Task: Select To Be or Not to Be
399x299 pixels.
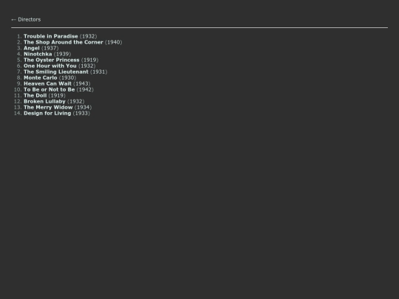Action: [x=49, y=89]
